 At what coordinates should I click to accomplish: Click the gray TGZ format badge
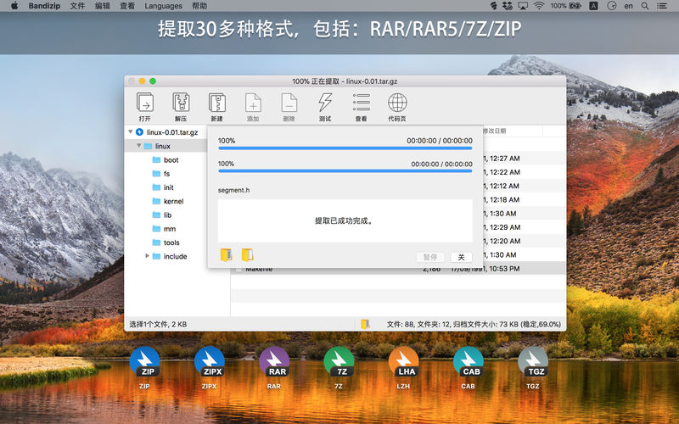click(533, 362)
